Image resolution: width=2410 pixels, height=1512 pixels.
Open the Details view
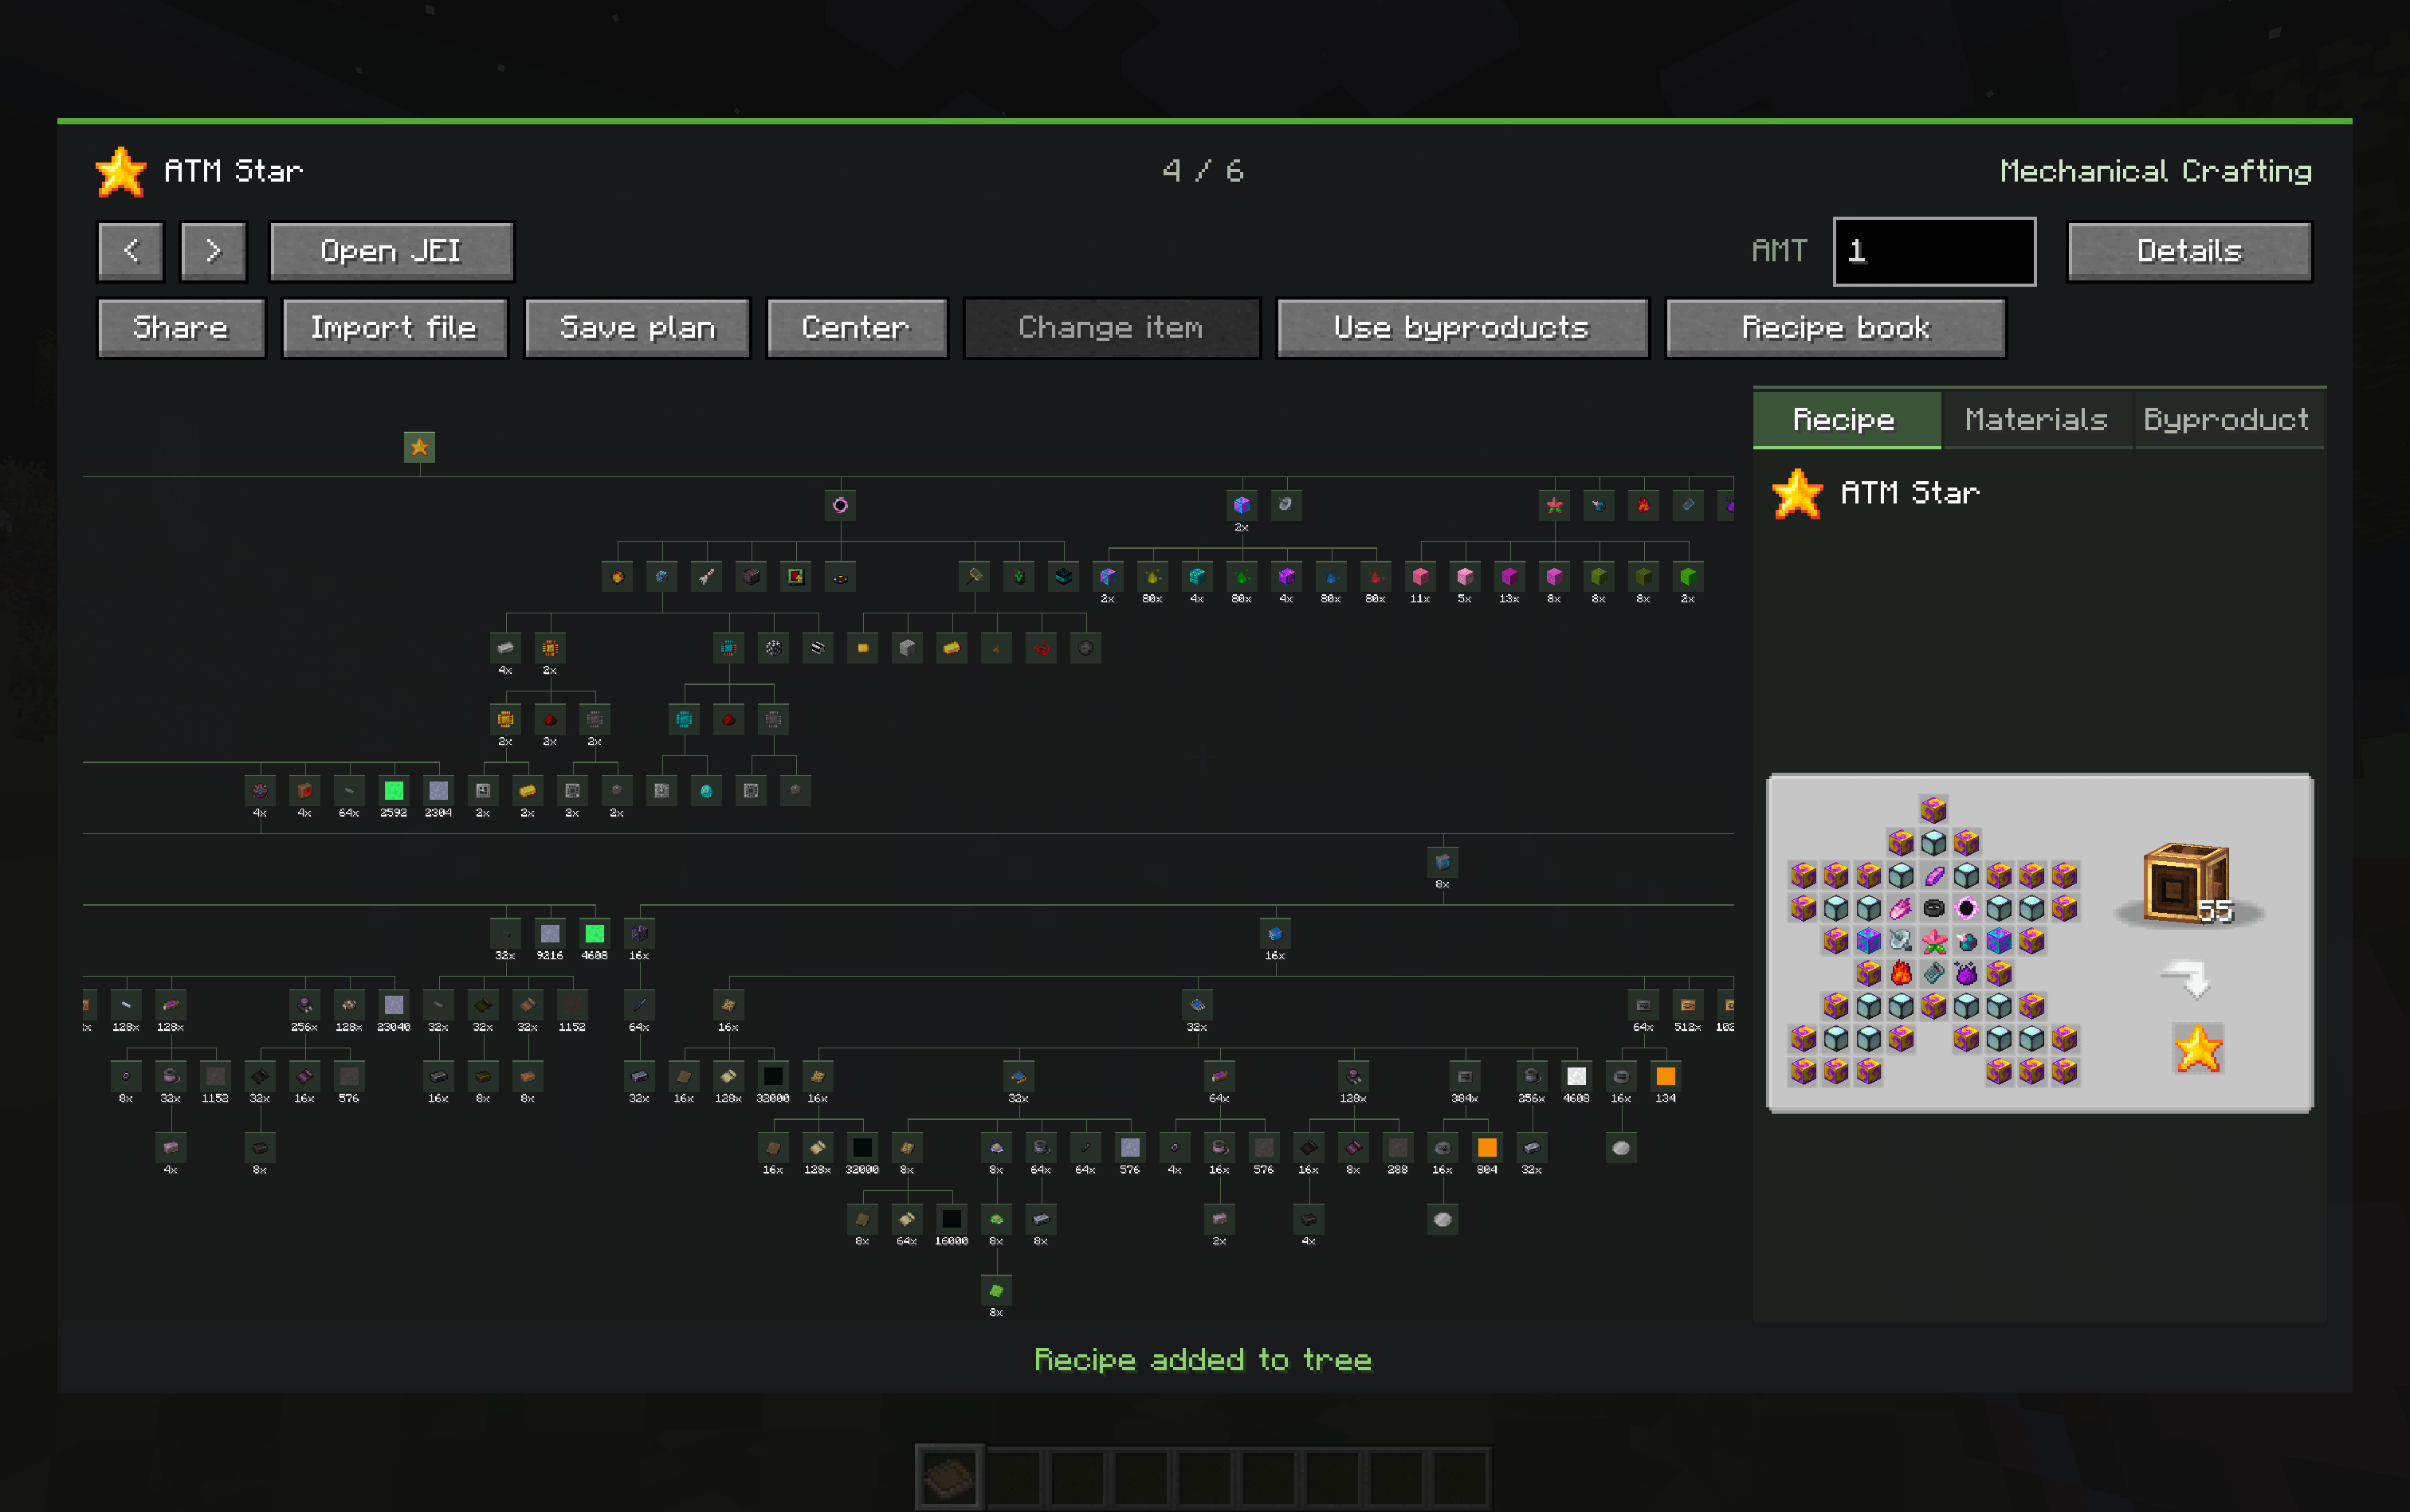pyautogui.click(x=2190, y=251)
